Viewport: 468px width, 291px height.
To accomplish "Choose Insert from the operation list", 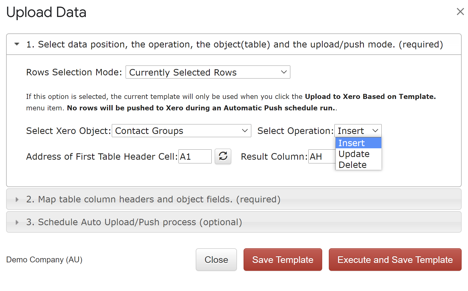I will pyautogui.click(x=358, y=143).
